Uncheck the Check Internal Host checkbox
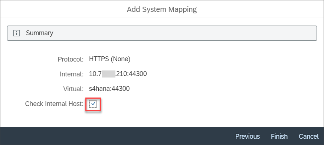Screen dimensions: 324x145 94,104
